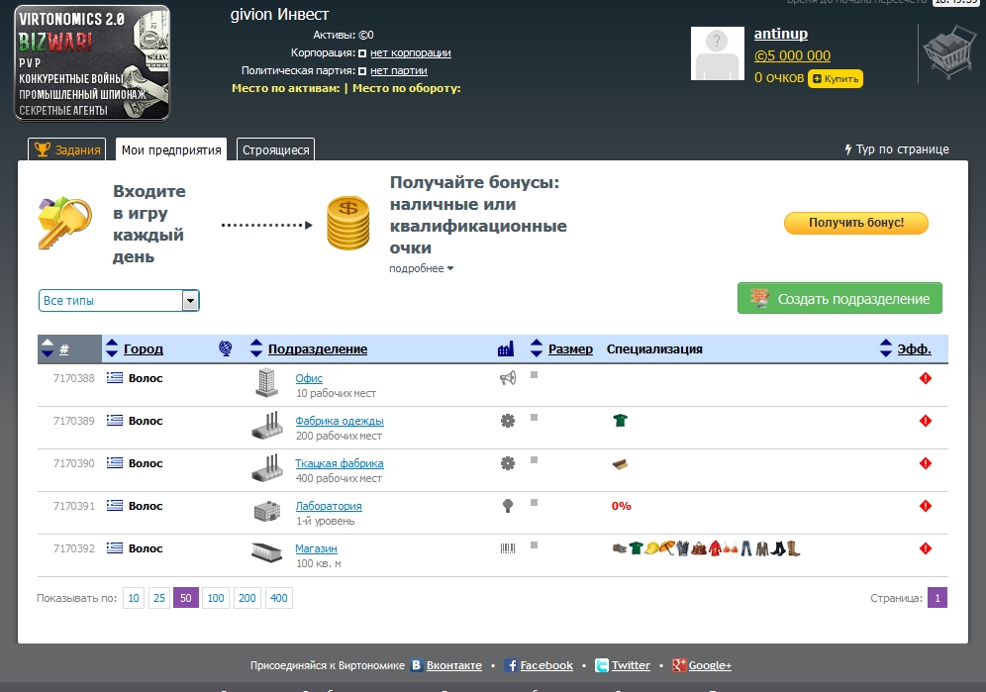Click the Купить points button

[836, 78]
